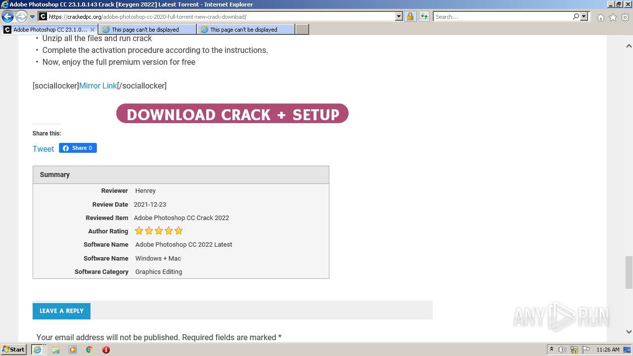Click the Adobe Photoshop CC 2022 Latest text
This screenshot has width=633, height=356.
tap(183, 244)
